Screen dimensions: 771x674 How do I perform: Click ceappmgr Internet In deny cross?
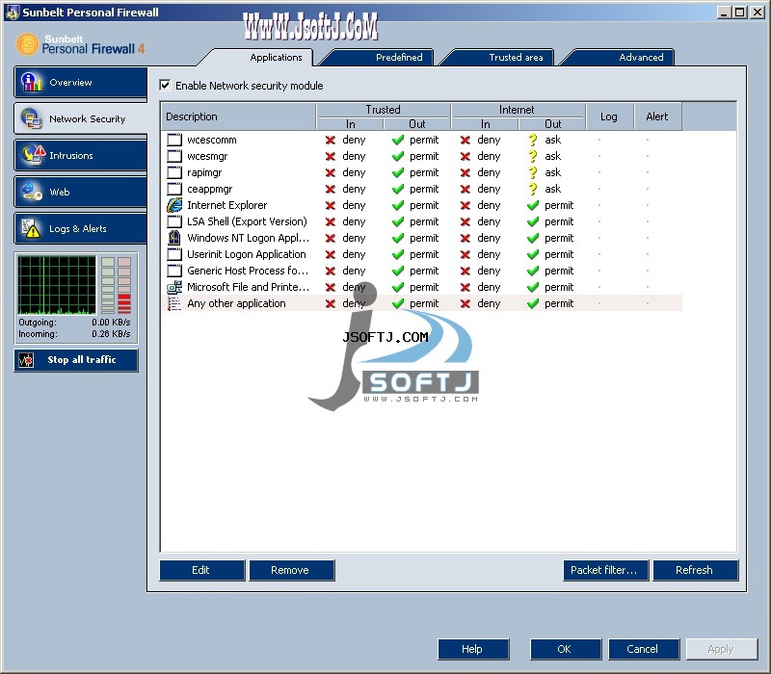[x=465, y=189]
